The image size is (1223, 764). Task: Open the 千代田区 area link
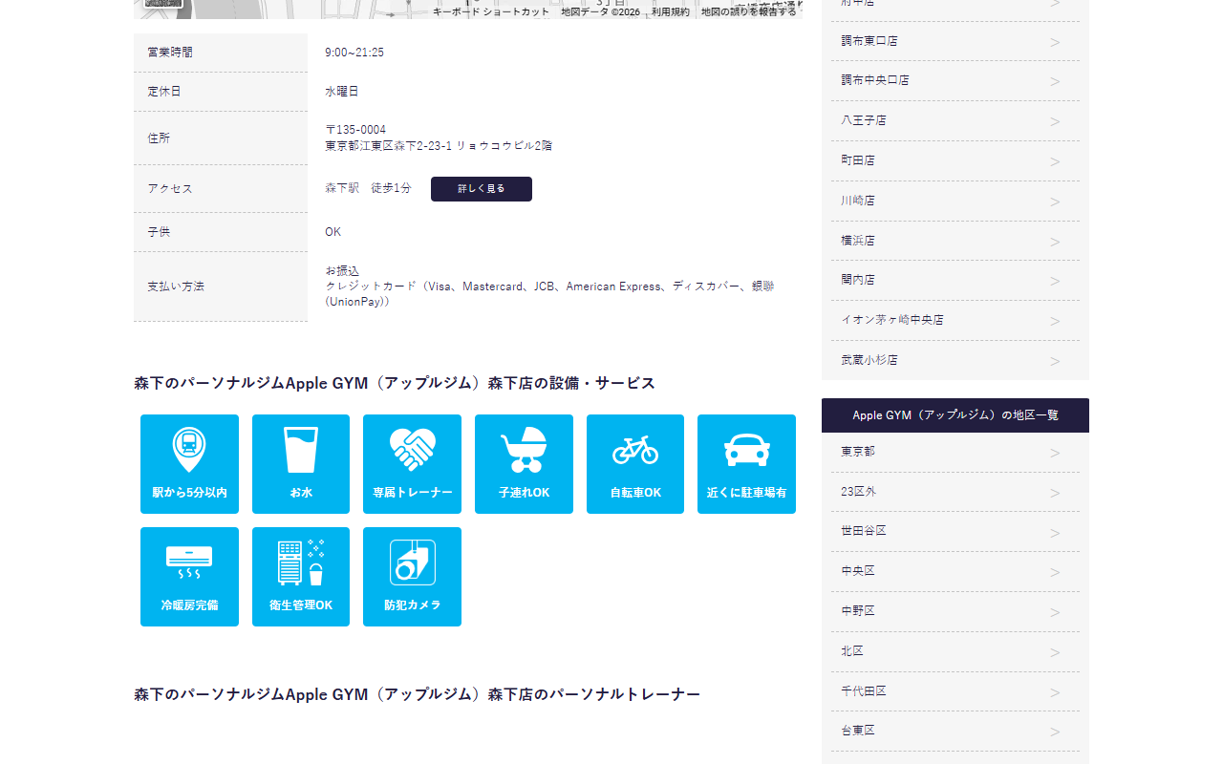pyautogui.click(x=955, y=691)
